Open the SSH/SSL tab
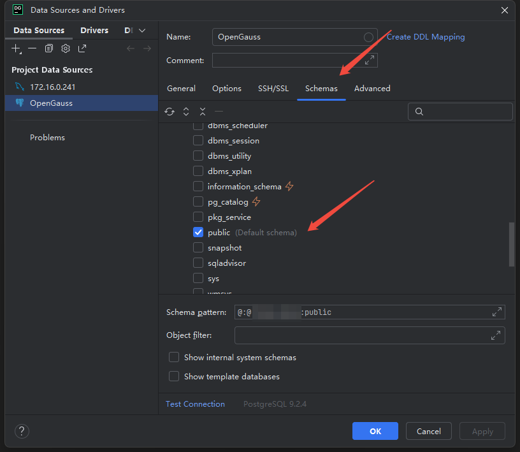This screenshot has height=452, width=520. 273,89
